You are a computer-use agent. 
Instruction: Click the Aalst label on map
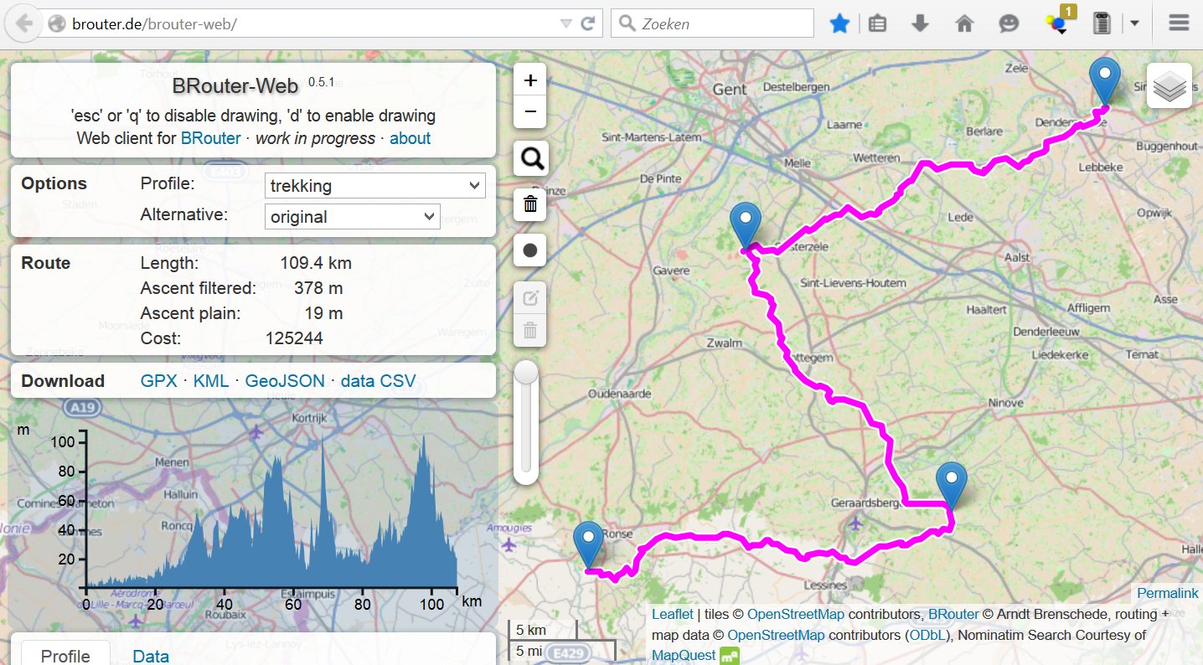click(x=1018, y=257)
